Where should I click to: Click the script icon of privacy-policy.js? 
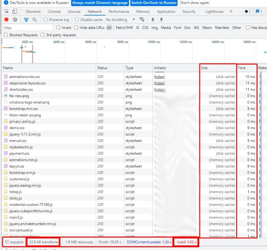click(x=6, y=121)
